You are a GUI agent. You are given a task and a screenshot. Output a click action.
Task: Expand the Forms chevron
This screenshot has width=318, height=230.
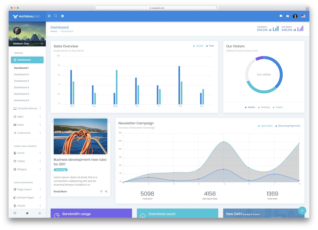[x=40, y=153]
